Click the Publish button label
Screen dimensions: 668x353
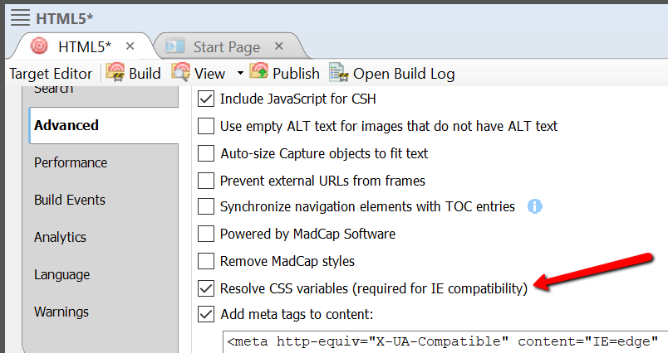coord(296,74)
